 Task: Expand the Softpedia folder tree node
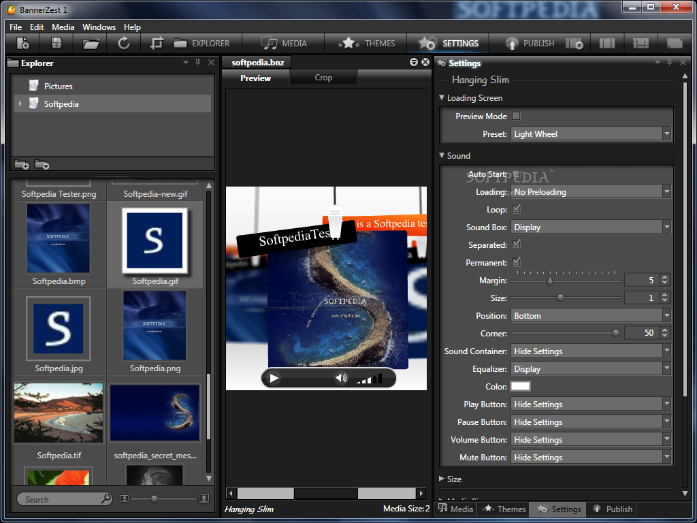(20, 104)
